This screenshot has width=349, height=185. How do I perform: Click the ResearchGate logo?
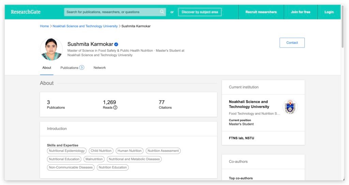click(x=26, y=12)
